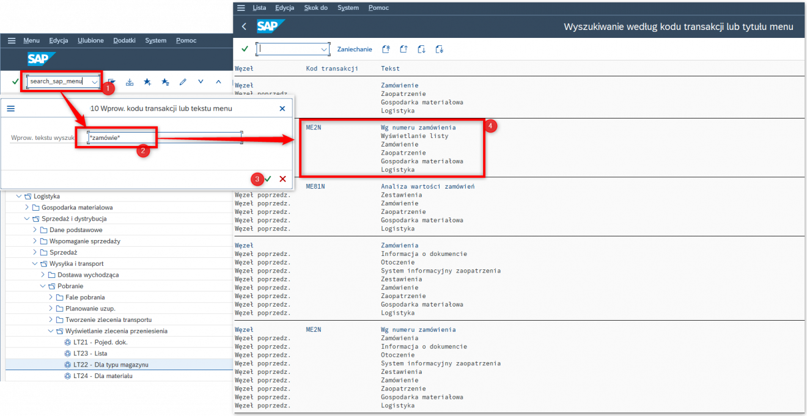Open the Skok do menu
The width and height of the screenshot is (807, 416).
coord(316,7)
